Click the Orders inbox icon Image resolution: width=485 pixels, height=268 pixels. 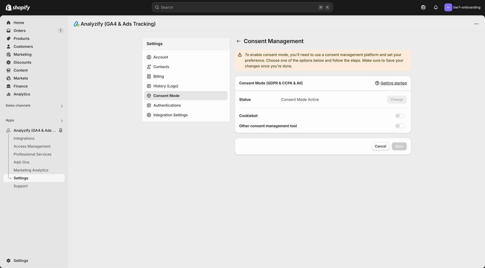click(x=9, y=31)
